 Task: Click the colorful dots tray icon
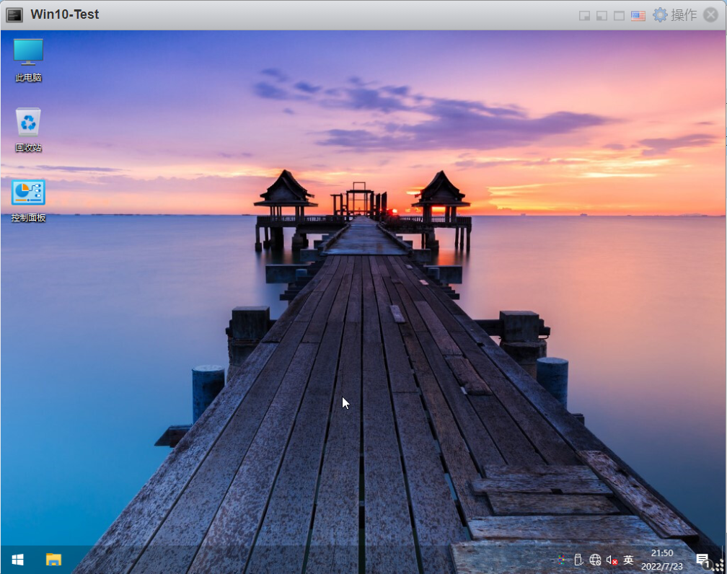[561, 560]
